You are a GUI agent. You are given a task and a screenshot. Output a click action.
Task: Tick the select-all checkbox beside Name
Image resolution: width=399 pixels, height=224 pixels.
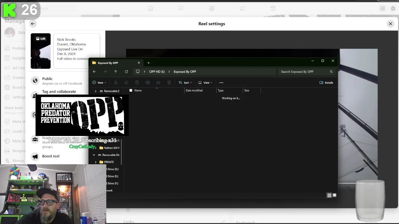click(131, 91)
